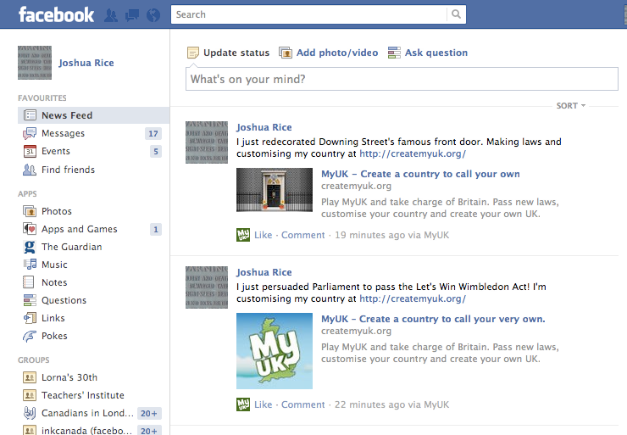Click the What's on your mind box
The image size is (627, 435).
coord(402,79)
